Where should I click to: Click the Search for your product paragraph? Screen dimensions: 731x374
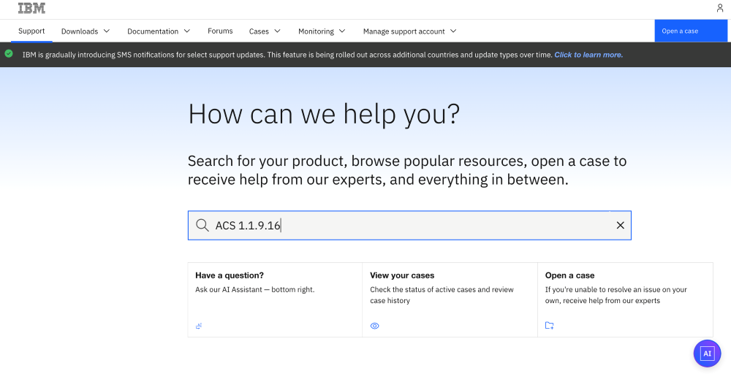pos(407,170)
